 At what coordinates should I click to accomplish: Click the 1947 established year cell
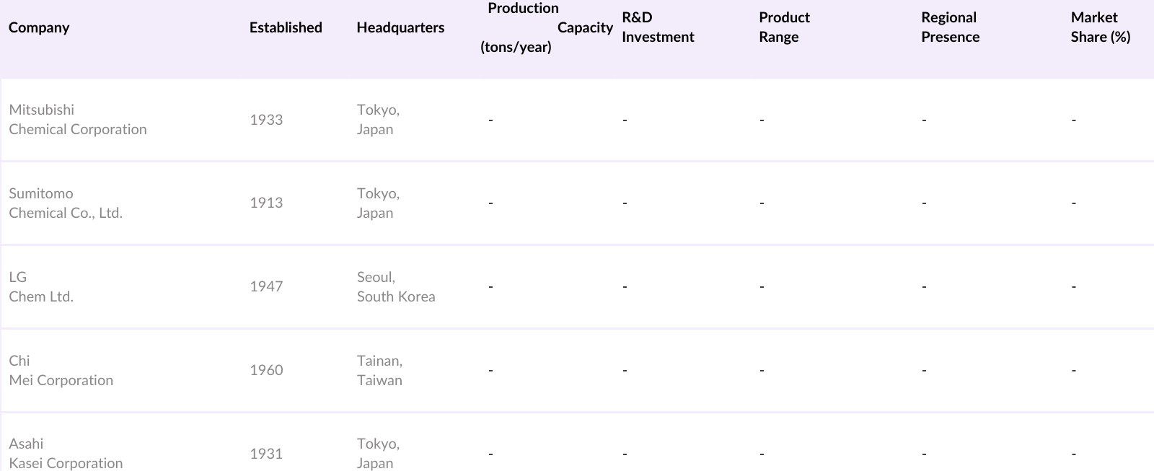click(266, 287)
